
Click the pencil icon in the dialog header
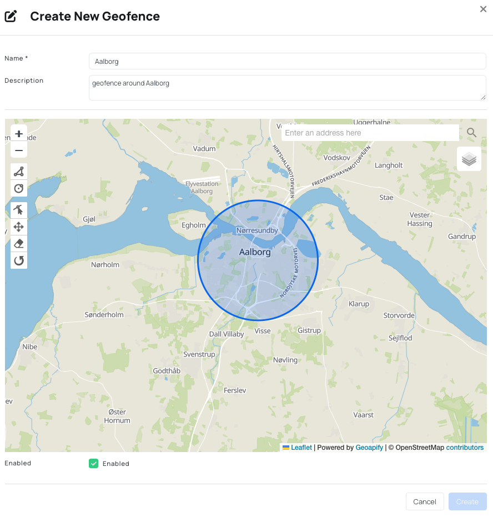[11, 16]
